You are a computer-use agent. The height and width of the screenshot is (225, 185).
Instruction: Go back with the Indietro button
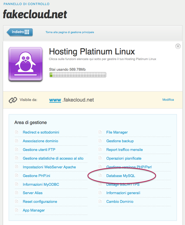tap(20, 32)
